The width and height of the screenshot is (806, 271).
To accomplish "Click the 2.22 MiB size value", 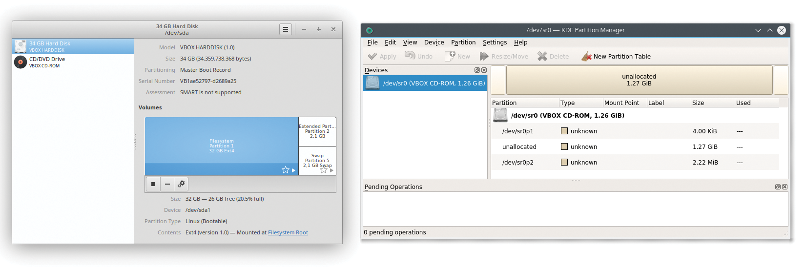I will click(x=705, y=162).
